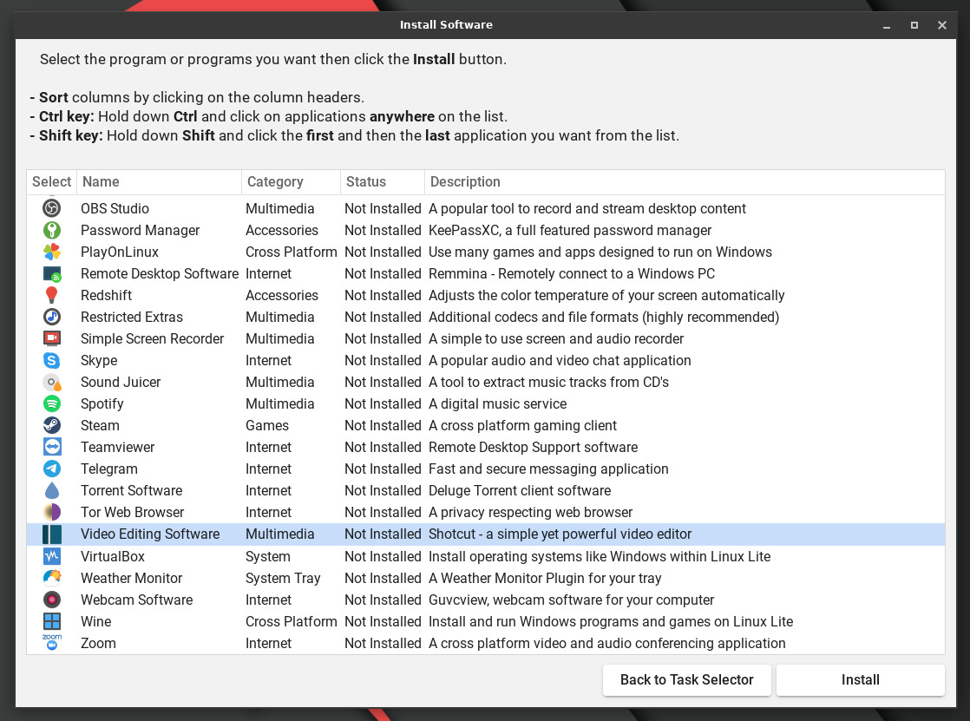Screen dimensions: 970x721
Task: Select Tor Web Browser in the list
Action: (x=133, y=512)
